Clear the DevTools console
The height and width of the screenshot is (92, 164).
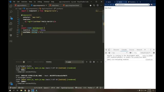109,53
